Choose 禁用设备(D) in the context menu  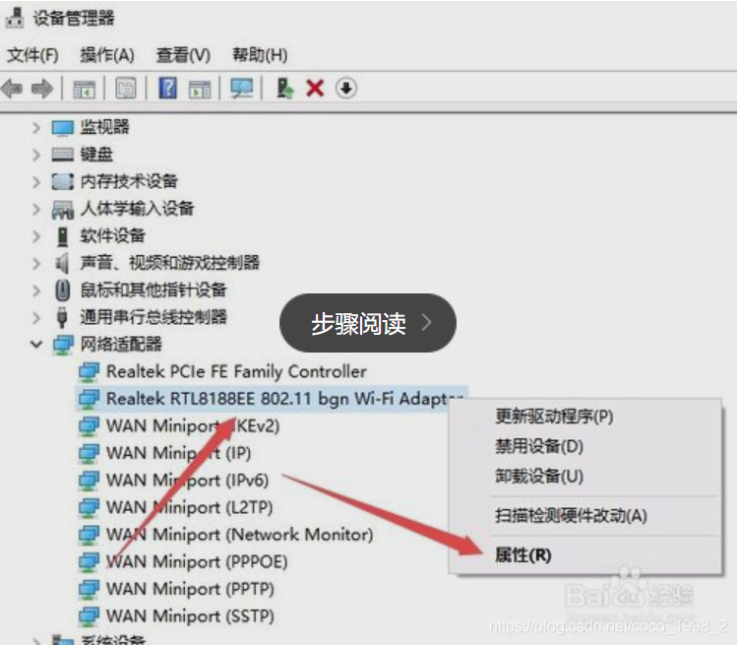tap(539, 446)
